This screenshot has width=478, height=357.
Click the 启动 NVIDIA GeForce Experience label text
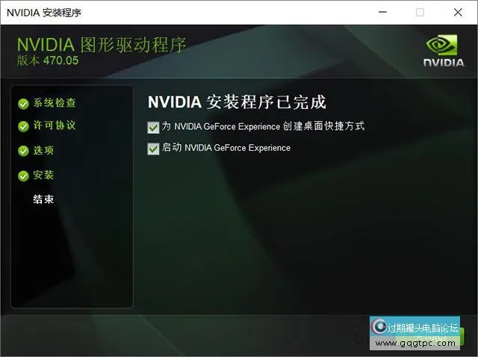[x=226, y=148]
